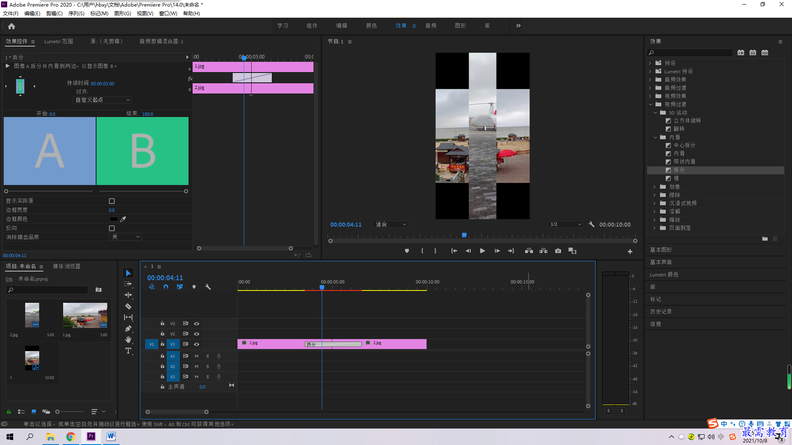Select the Type tool
The width and height of the screenshot is (792, 445).
coord(128,351)
